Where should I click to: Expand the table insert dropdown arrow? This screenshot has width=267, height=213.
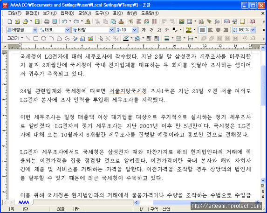[195, 21]
